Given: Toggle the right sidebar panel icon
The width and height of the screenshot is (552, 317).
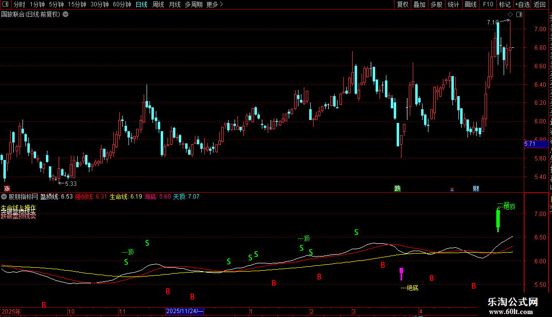Looking at the screenshot, I should tap(519, 15).
